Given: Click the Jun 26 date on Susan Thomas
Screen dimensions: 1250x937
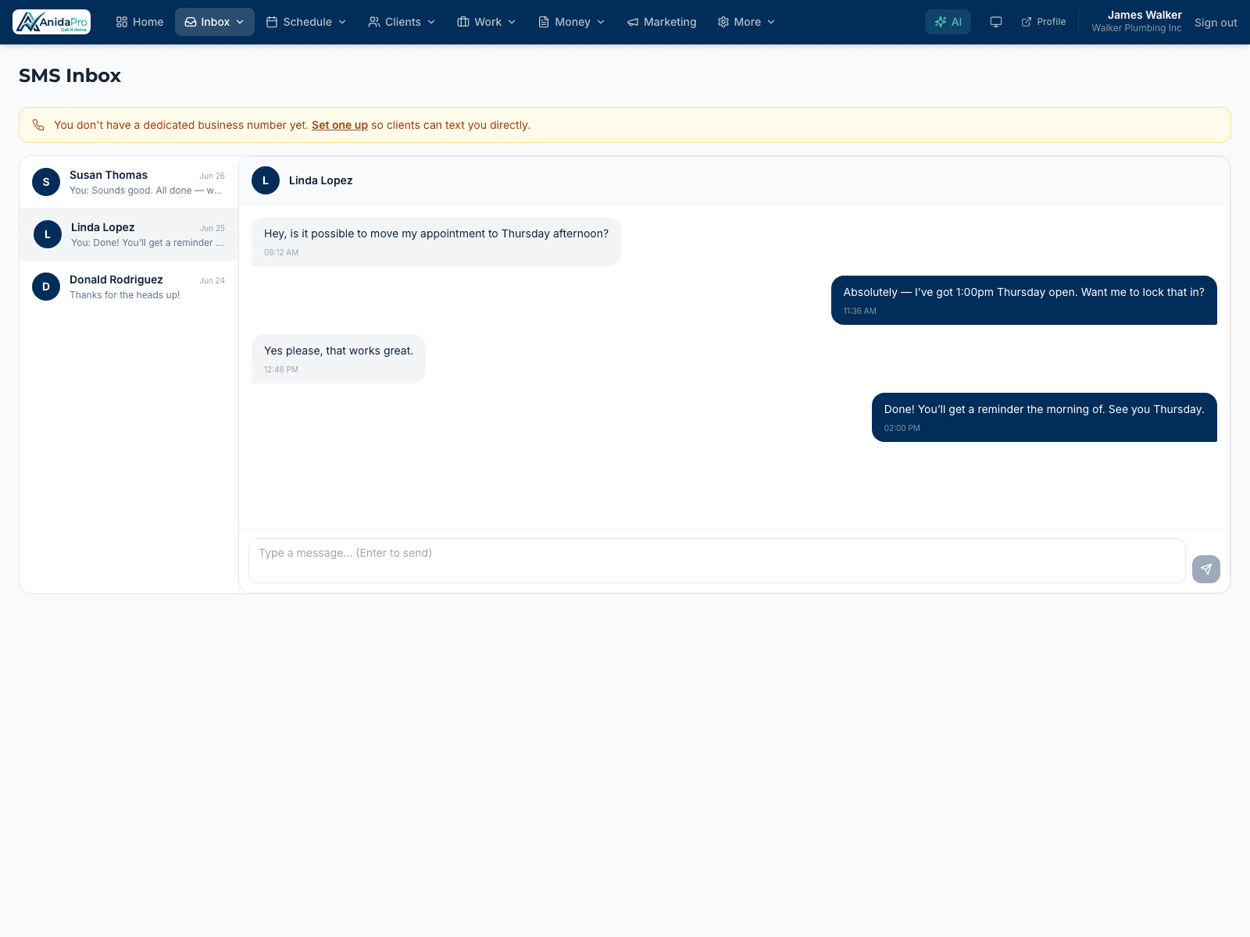Looking at the screenshot, I should (x=212, y=176).
